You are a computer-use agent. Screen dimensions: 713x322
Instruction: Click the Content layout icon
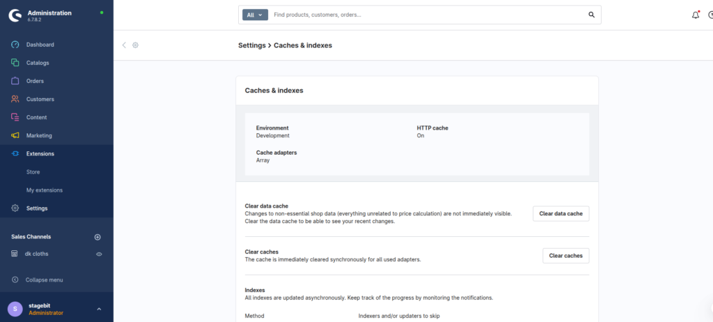point(15,117)
